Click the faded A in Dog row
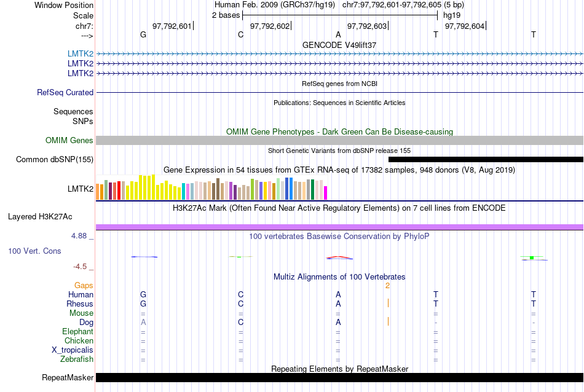 (x=143, y=323)
